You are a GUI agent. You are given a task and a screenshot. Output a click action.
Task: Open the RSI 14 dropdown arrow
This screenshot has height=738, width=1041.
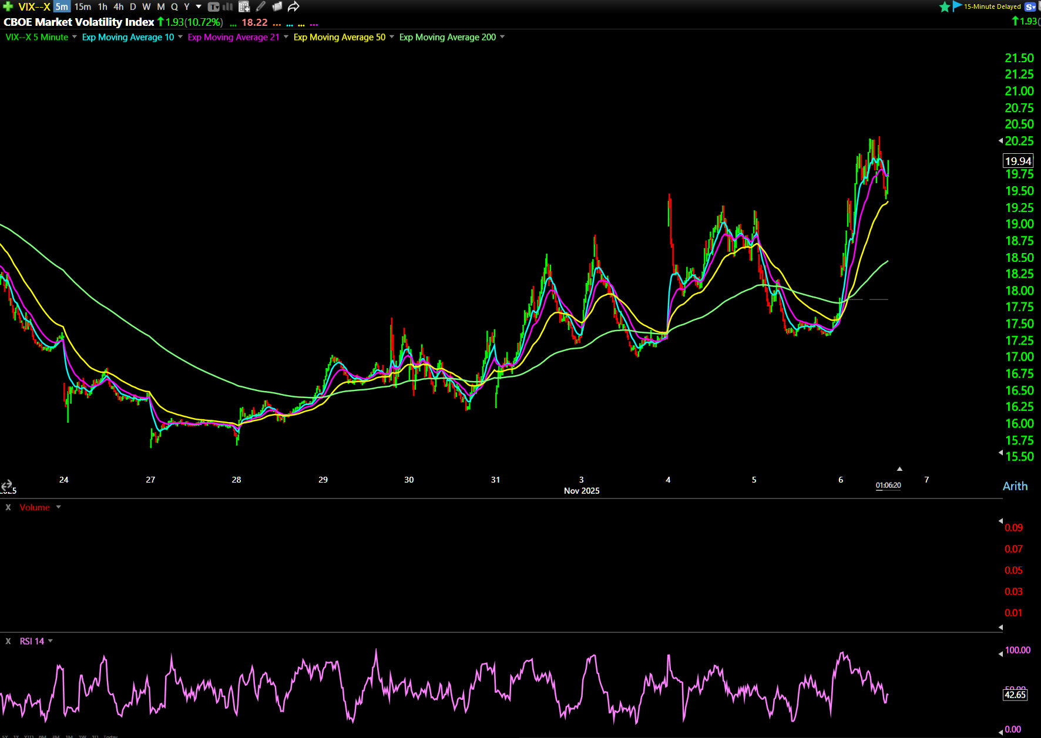tap(51, 641)
